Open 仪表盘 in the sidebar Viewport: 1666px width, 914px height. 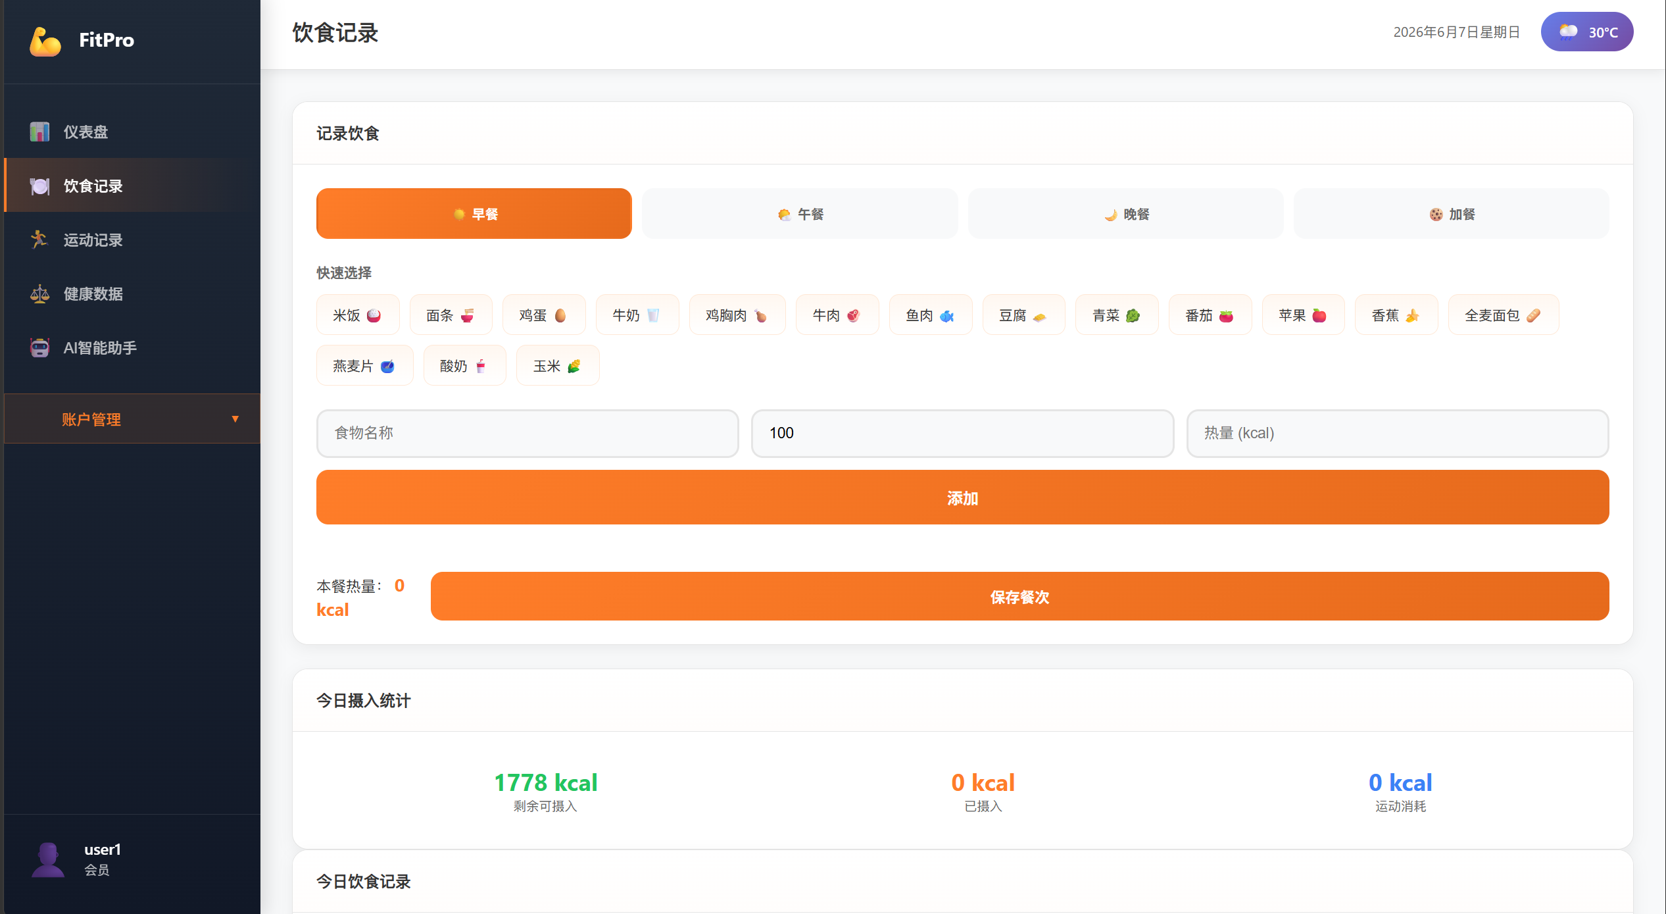click(132, 132)
